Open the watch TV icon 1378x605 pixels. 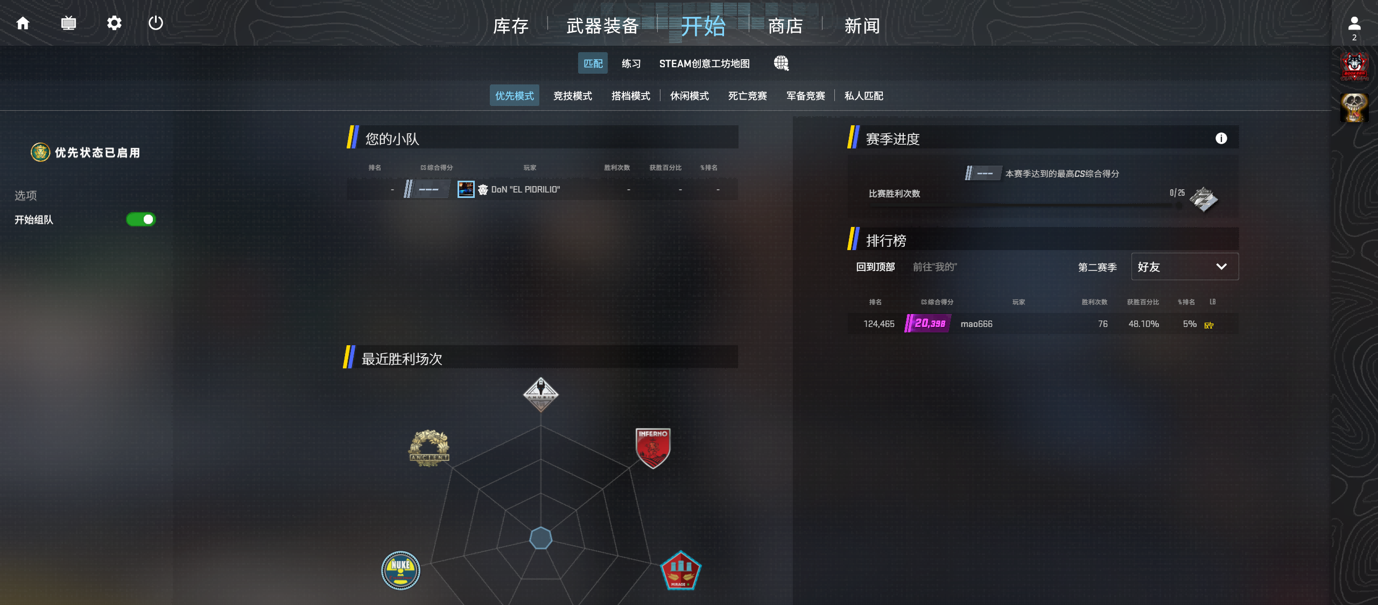[68, 23]
